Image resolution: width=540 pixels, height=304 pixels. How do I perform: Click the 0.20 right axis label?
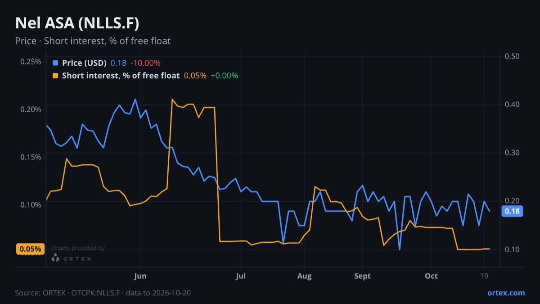pos(513,201)
